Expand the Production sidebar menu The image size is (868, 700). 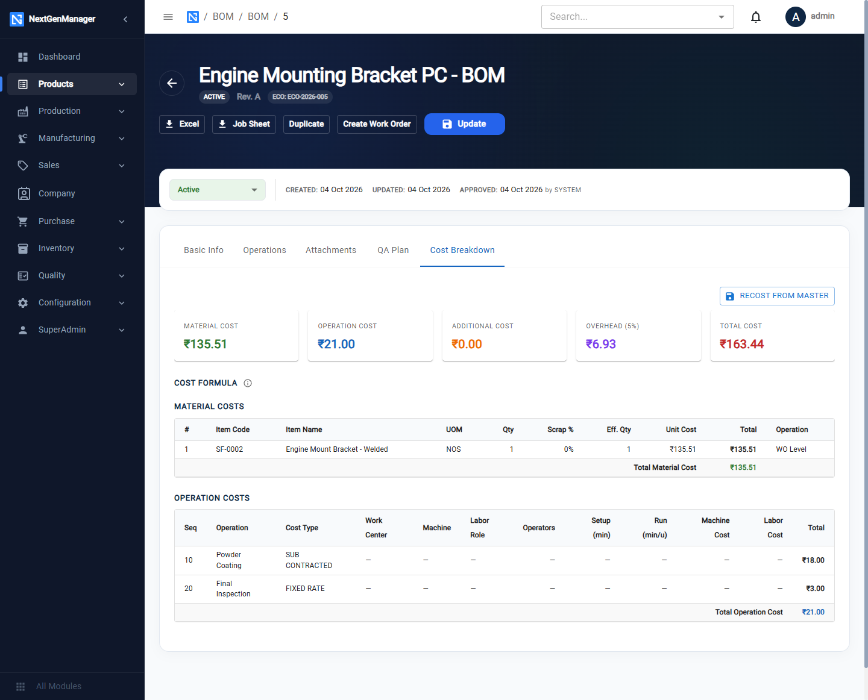click(x=72, y=111)
